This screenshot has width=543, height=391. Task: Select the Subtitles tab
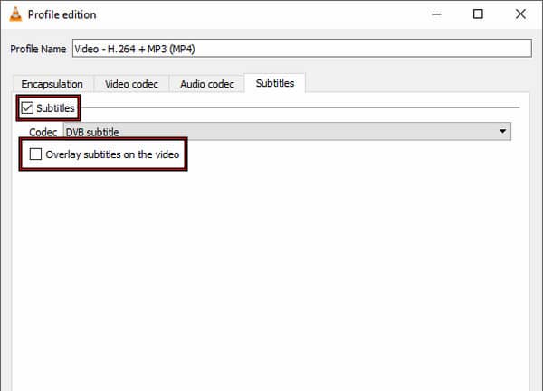tap(275, 83)
